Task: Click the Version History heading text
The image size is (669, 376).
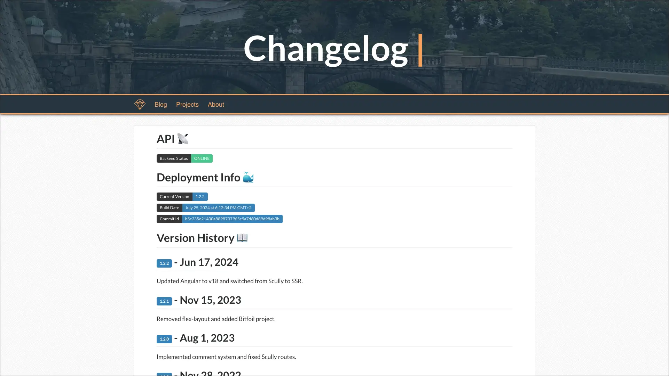Action: point(195,238)
